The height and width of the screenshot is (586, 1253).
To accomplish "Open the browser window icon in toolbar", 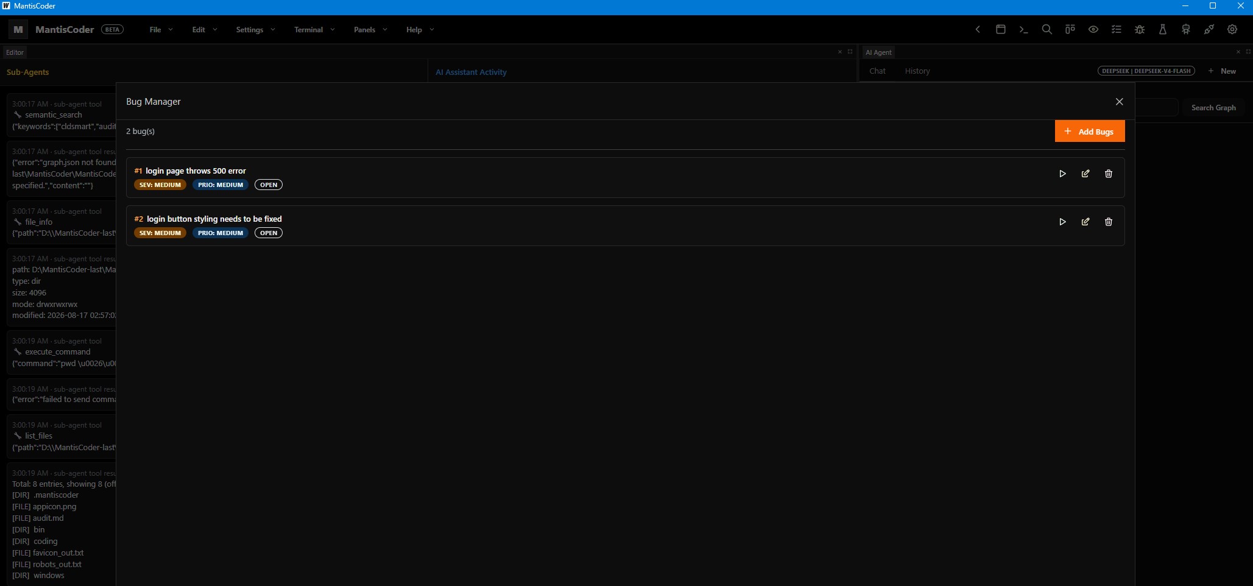I will [x=1000, y=29].
